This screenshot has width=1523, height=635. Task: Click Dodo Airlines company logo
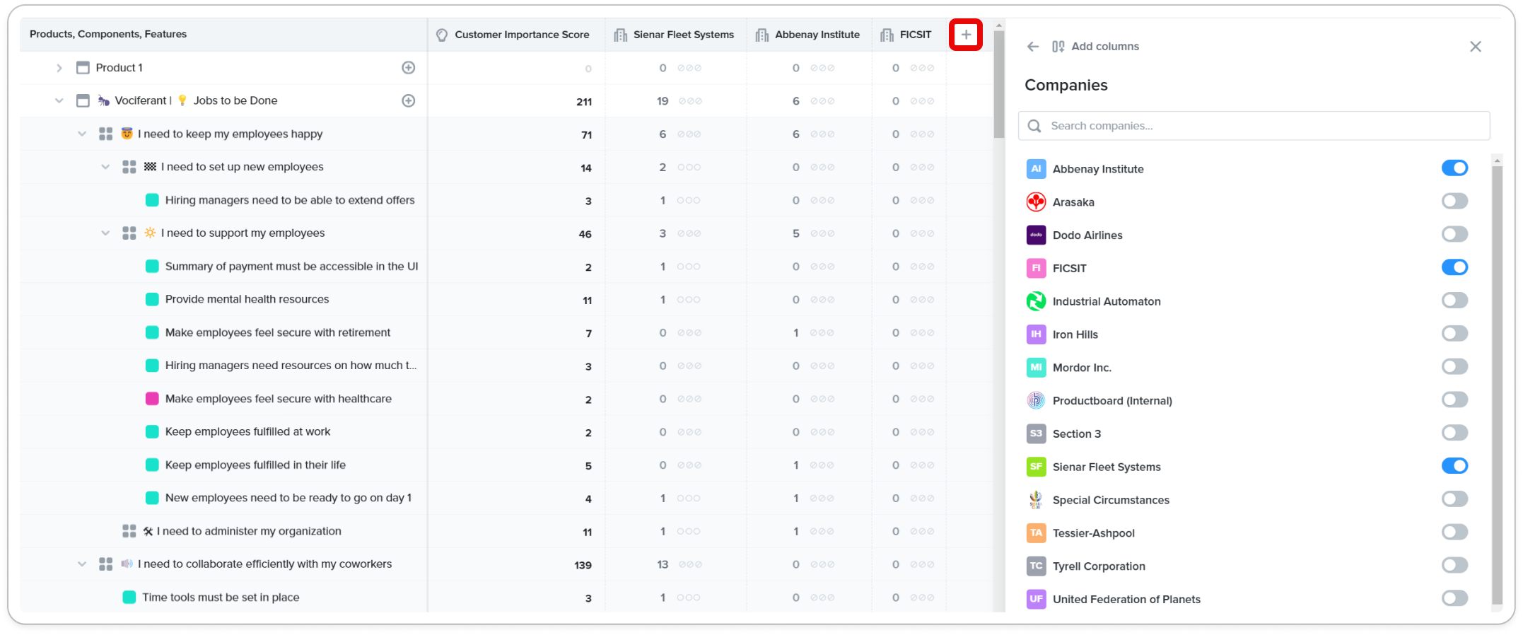click(x=1036, y=235)
